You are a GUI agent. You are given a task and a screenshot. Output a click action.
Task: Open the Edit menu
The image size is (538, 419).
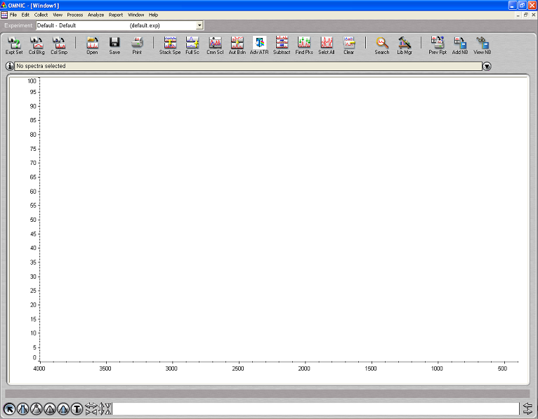pos(25,15)
